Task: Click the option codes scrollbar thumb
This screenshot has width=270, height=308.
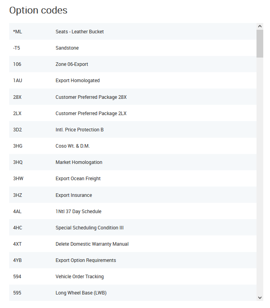Action: coord(260,44)
